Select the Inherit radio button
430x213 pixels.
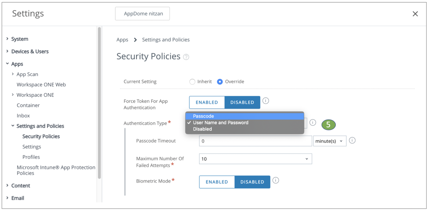(192, 81)
